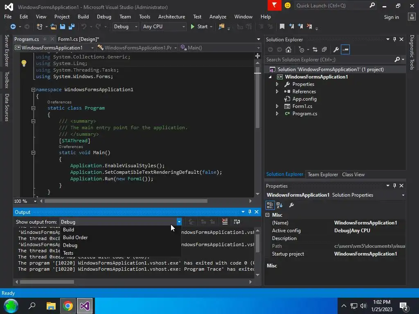Open the Toolbox side tab
Image resolution: width=419 pixels, height=314 pixels.
click(x=7, y=80)
